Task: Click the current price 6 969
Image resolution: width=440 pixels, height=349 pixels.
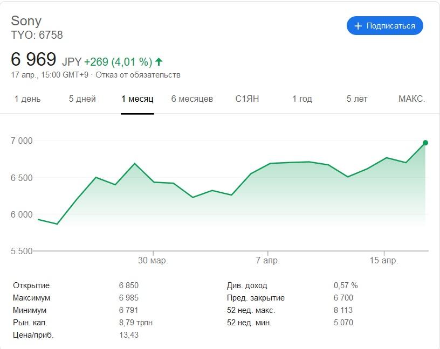Action: click(33, 60)
